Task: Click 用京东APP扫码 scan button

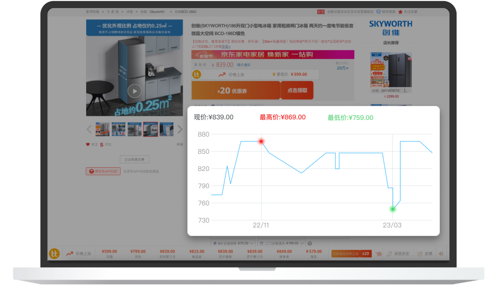Action: point(103,171)
